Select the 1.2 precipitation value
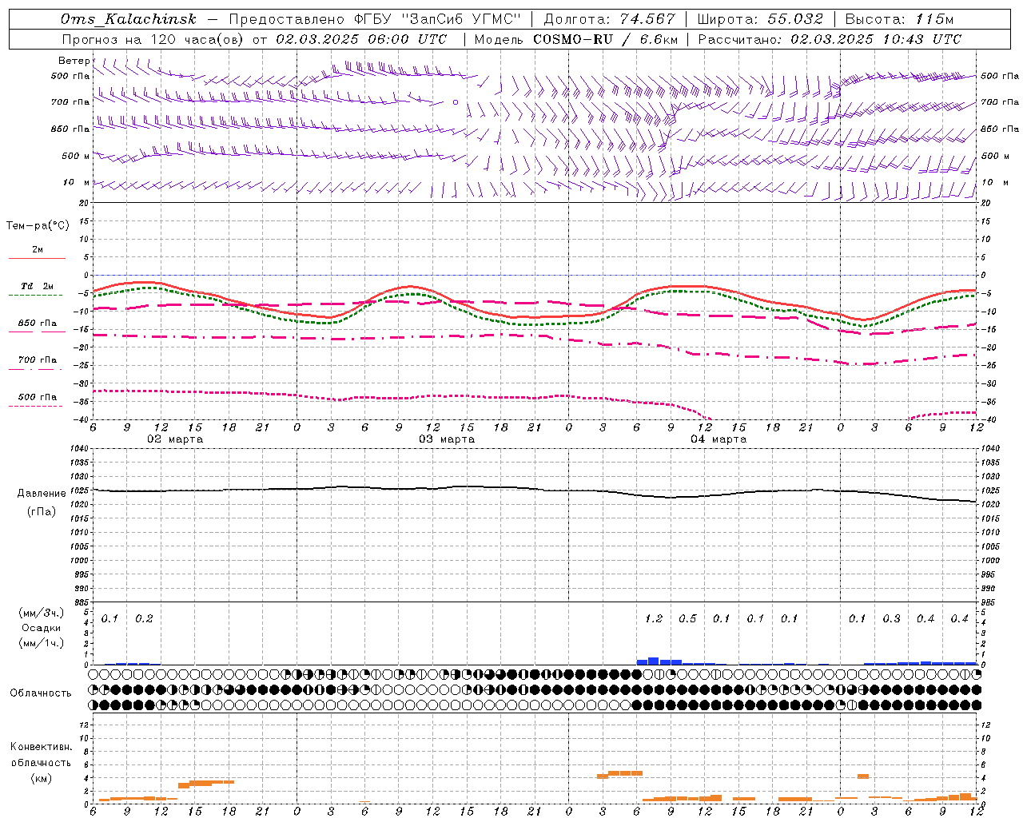The width and height of the screenshot is (1023, 818). pos(654,618)
